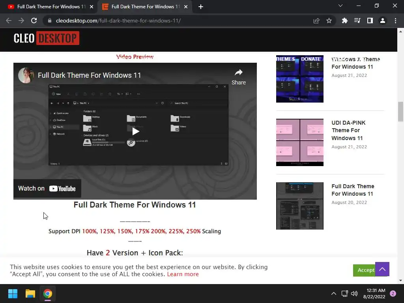This screenshot has height=303, width=404.
Task: Open the taskbar clock and date
Action: pyautogui.click(x=374, y=294)
